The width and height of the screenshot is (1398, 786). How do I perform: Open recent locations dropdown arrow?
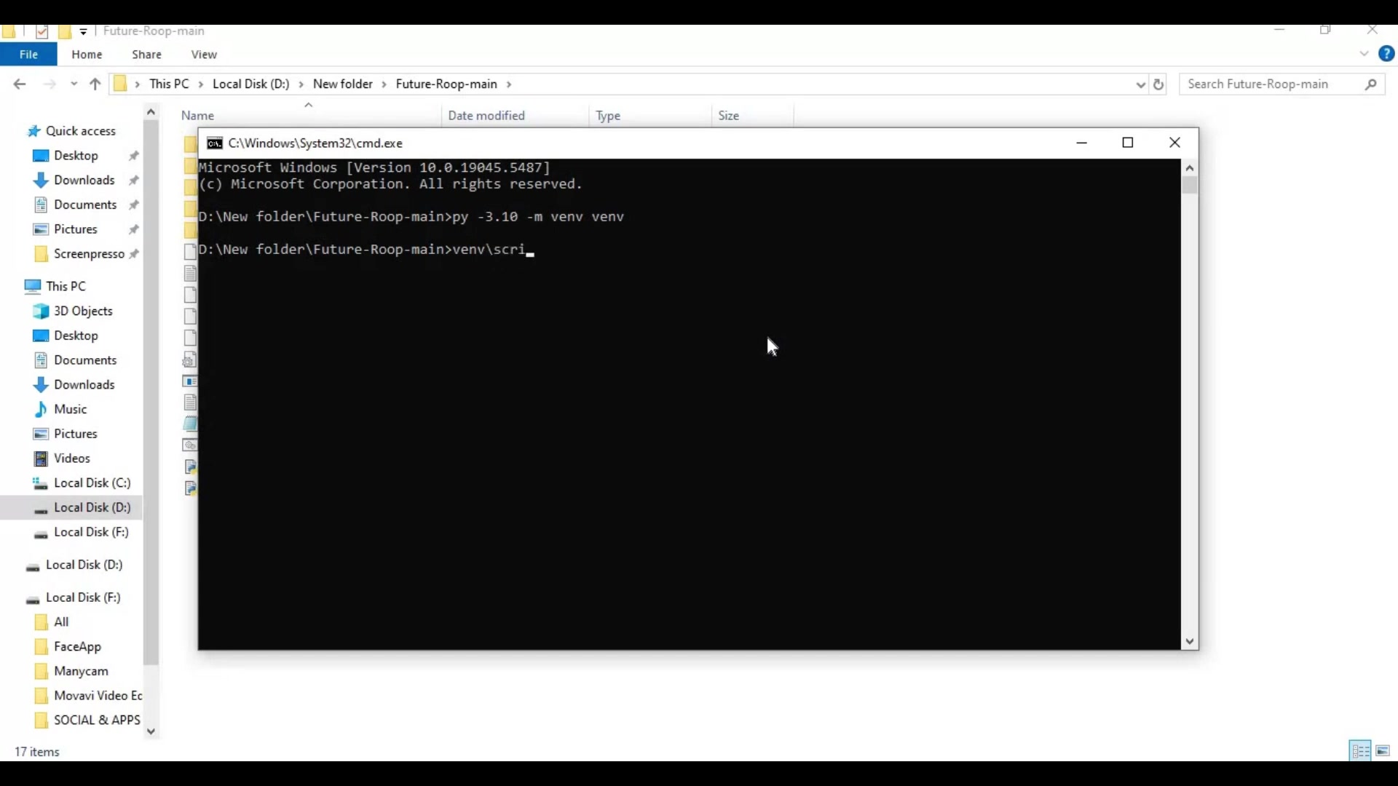pos(74,84)
